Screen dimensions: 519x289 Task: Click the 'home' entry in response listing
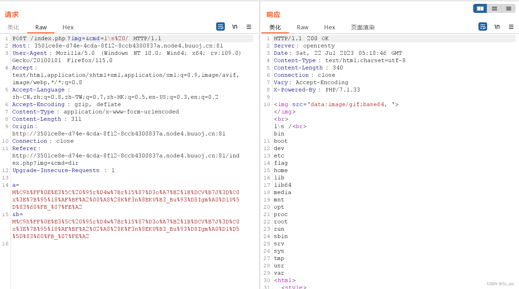click(x=281, y=170)
